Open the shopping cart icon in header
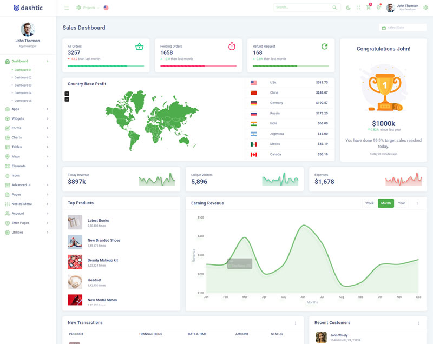This screenshot has width=433, height=344. (369, 8)
